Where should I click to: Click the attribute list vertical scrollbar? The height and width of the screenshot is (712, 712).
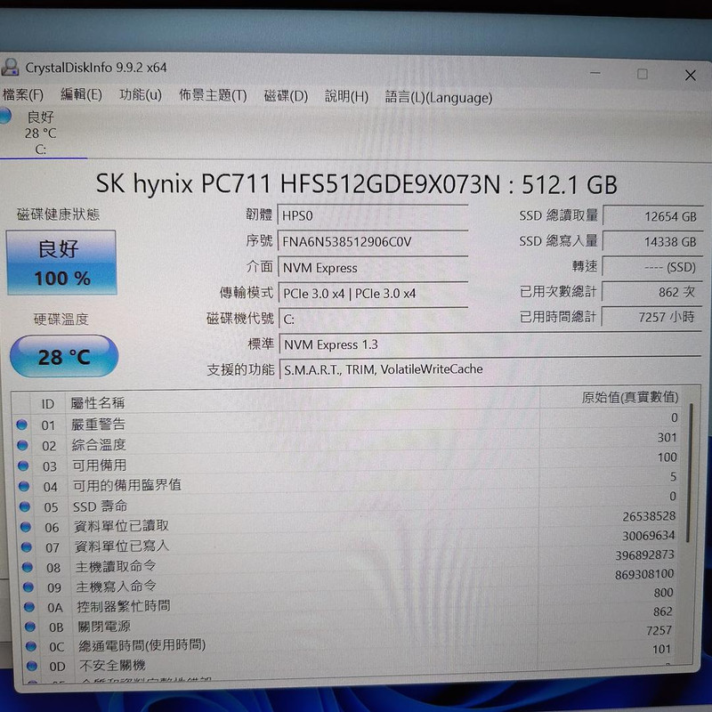(x=689, y=473)
